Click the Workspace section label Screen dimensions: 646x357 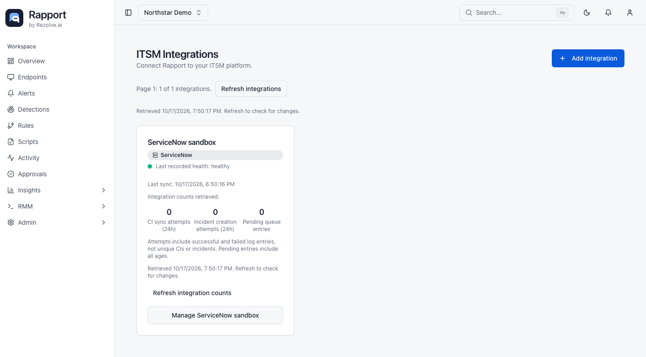tap(22, 47)
